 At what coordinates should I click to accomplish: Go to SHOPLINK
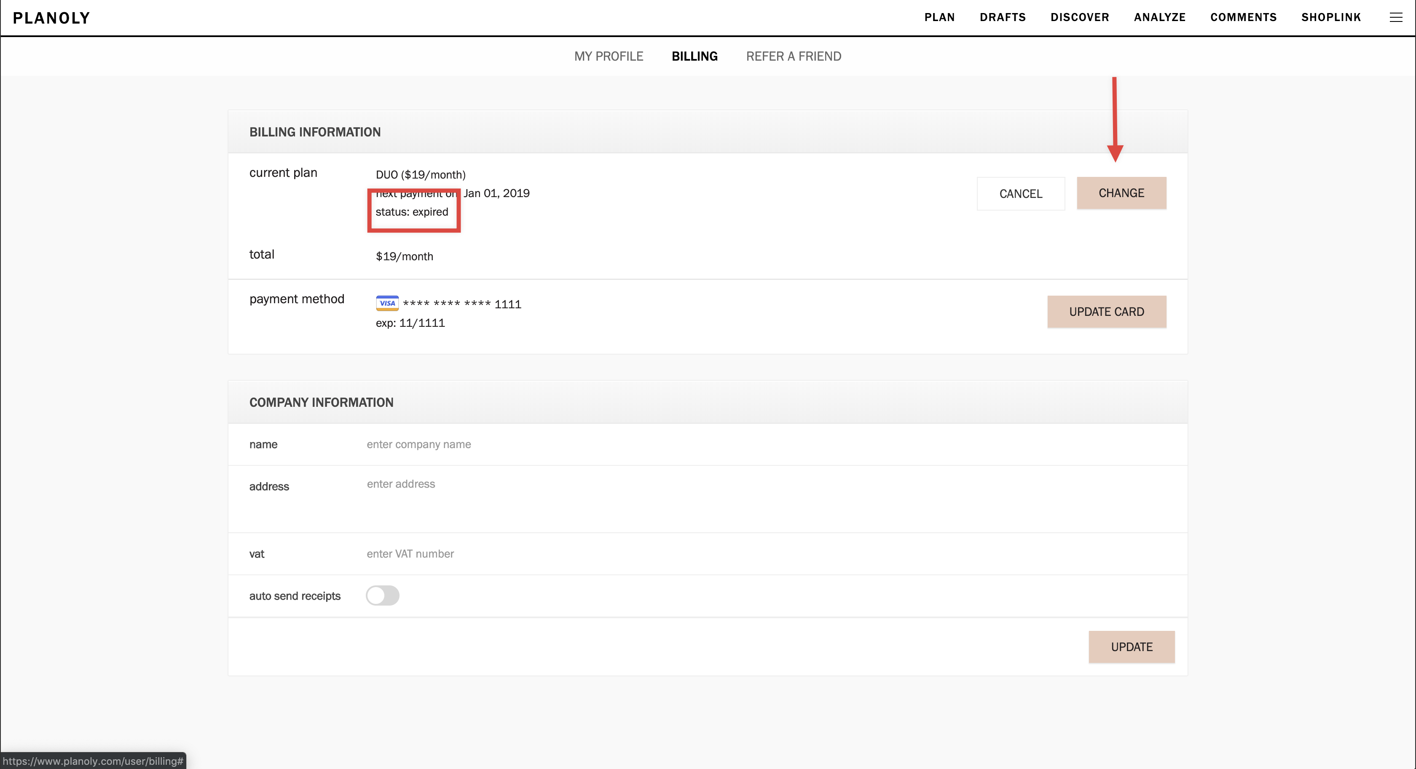click(x=1331, y=17)
